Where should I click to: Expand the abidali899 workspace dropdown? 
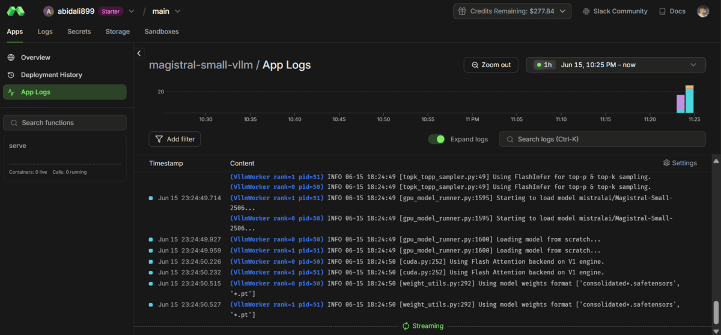pos(131,11)
